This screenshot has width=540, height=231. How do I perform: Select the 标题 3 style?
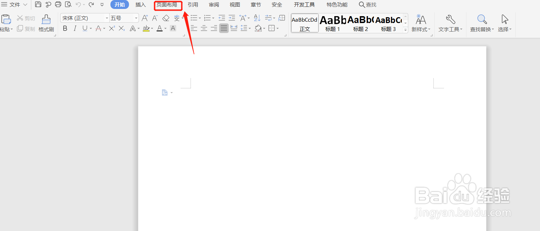click(388, 23)
